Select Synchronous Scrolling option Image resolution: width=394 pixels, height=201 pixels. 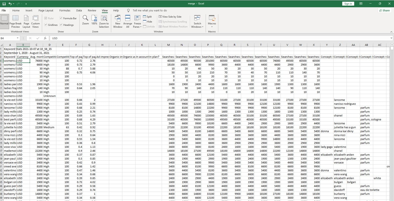(x=173, y=22)
